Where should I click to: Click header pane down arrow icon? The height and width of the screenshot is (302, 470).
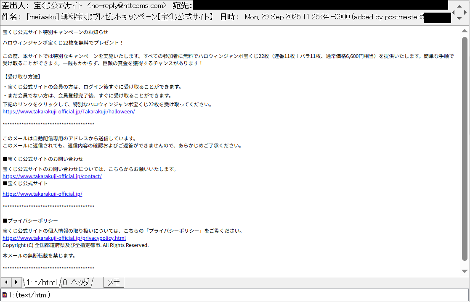(459, 18)
